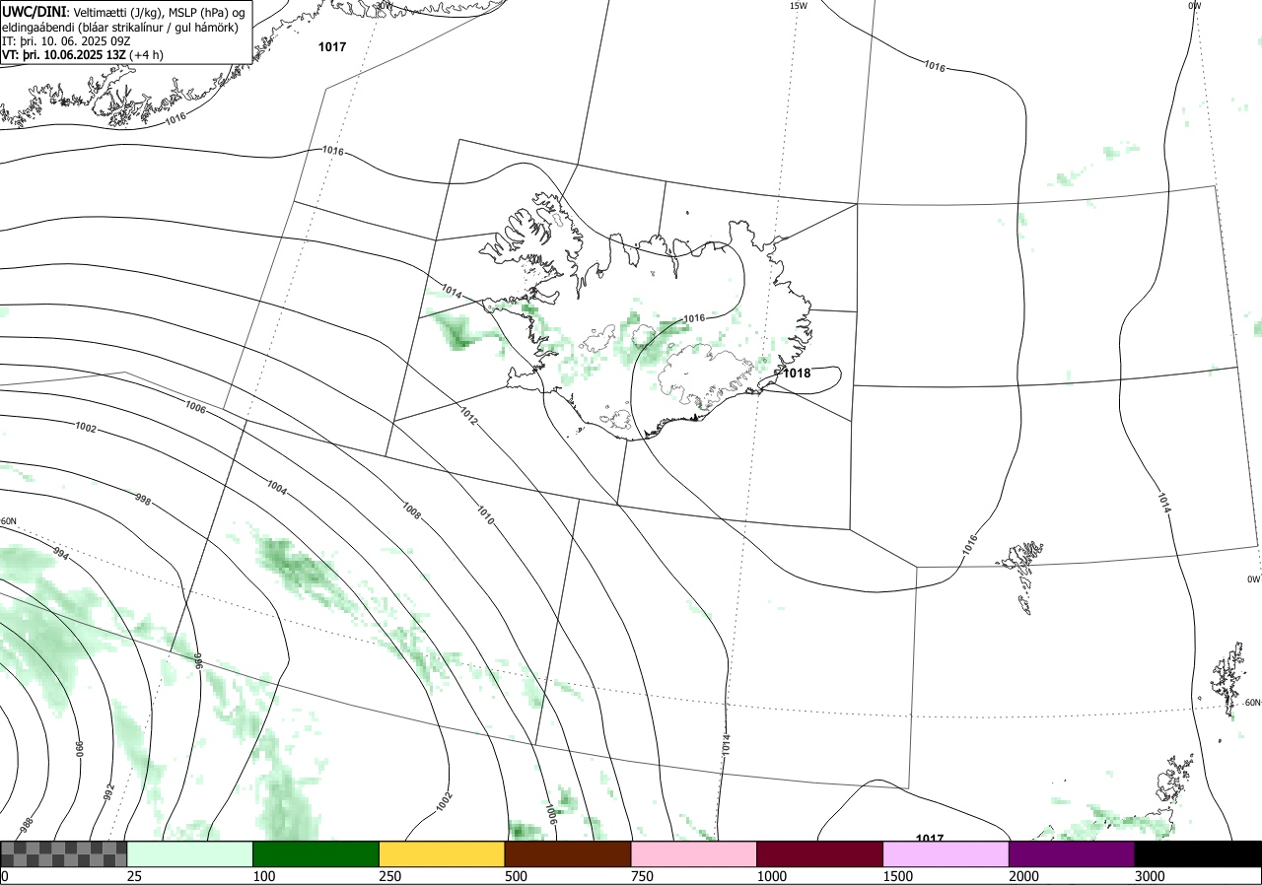This screenshot has width=1262, height=885.
Task: Click the UWC/DINI title text
Action: 35,11
